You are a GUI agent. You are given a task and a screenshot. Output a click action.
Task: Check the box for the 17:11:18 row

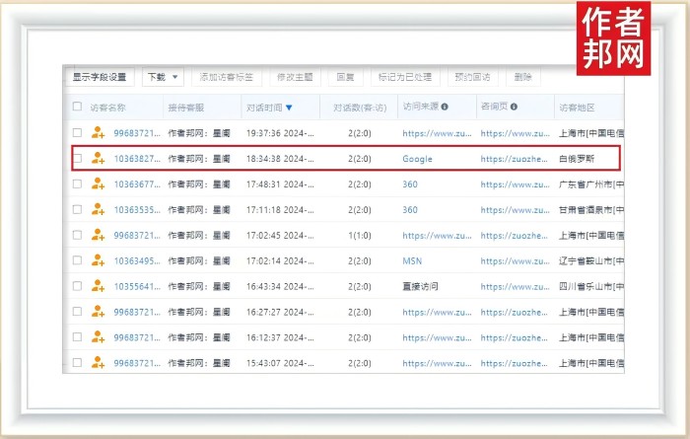click(77, 209)
